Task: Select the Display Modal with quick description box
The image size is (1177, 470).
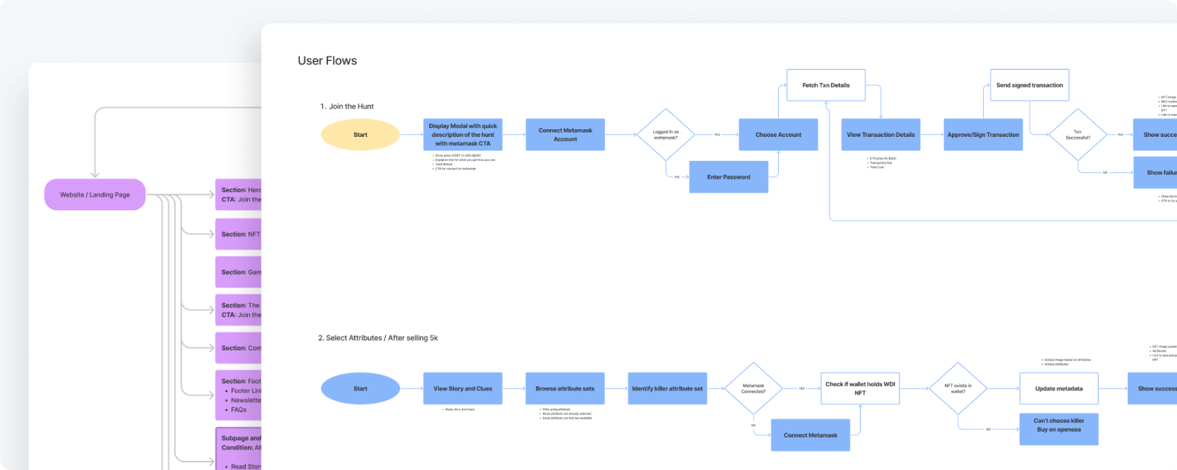Action: pos(462,135)
